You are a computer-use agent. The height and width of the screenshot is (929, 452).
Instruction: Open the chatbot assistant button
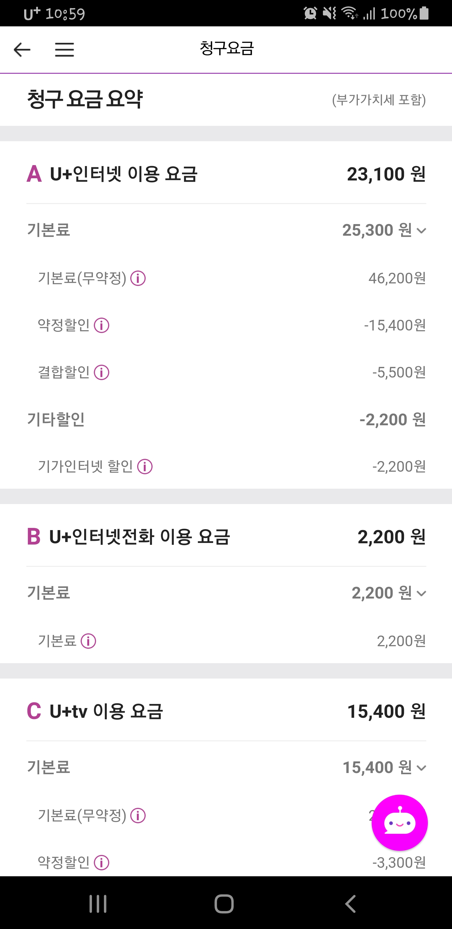tap(399, 823)
